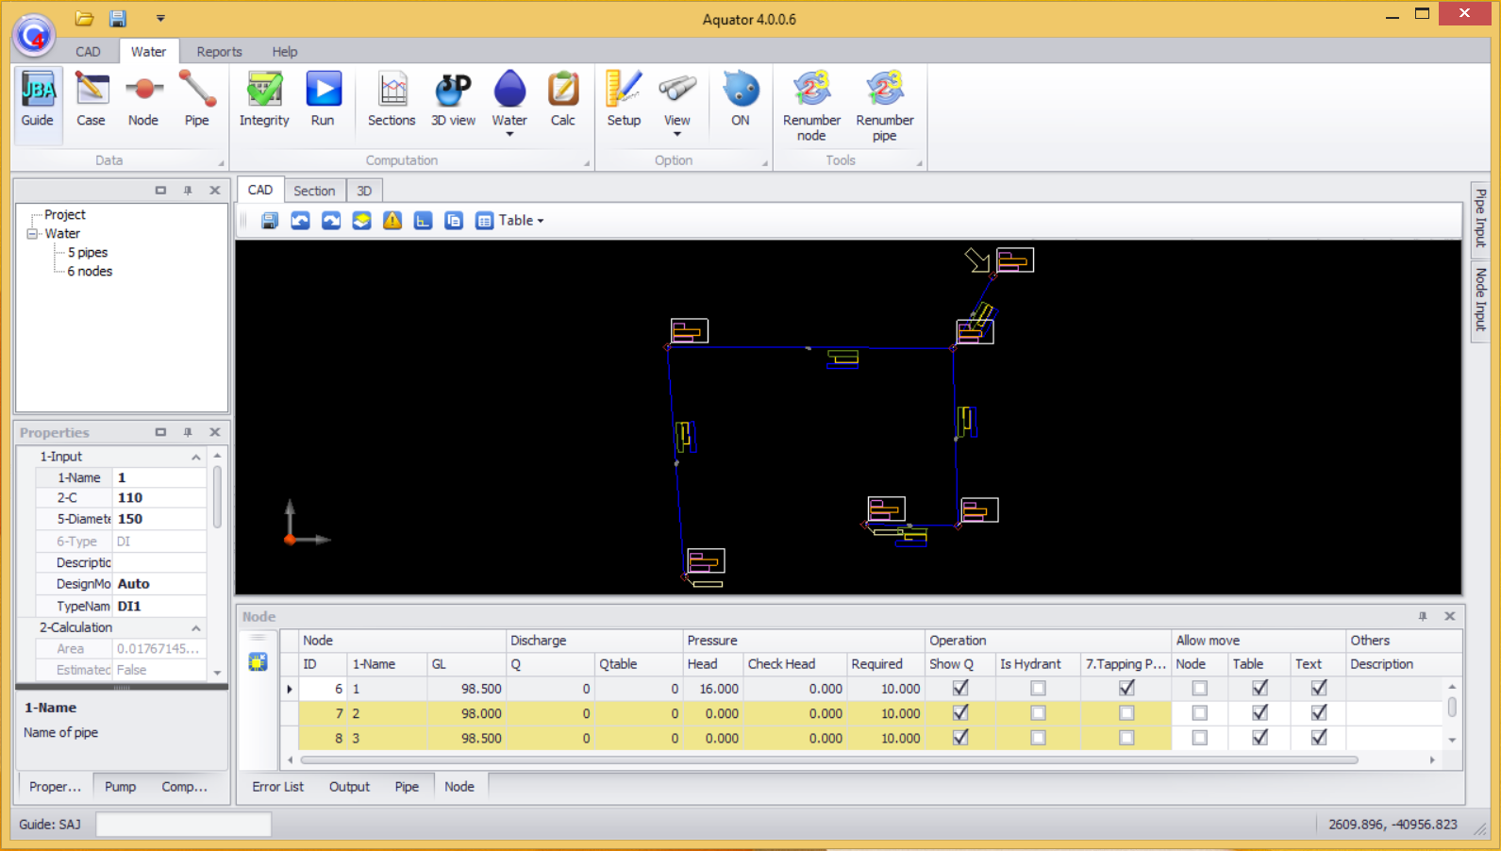Switch to the CAD ribbon tab
This screenshot has height=851, width=1501.
pos(88,52)
